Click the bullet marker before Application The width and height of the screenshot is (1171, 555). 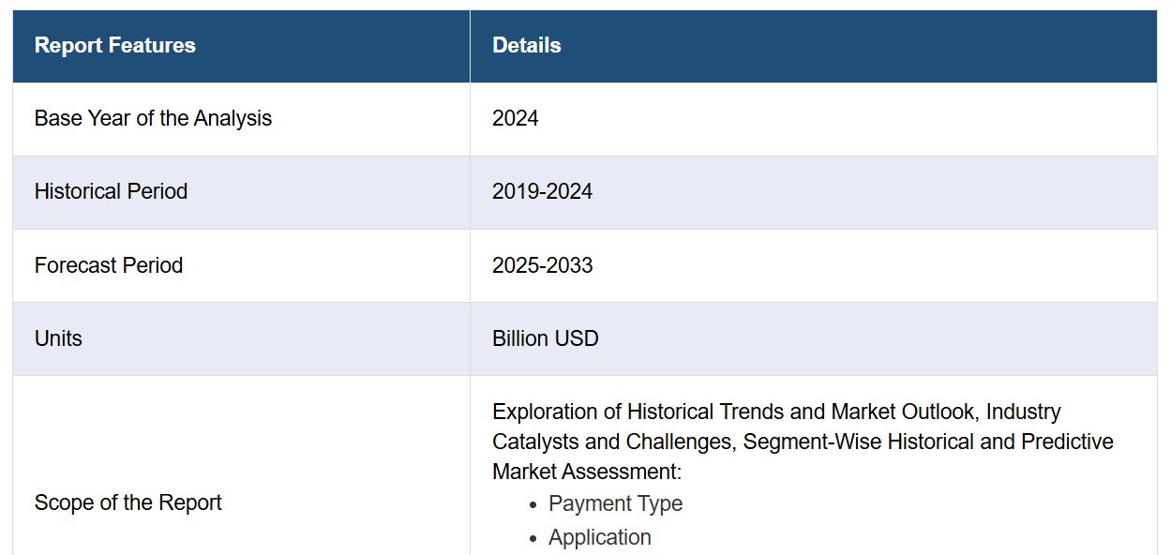(x=533, y=538)
